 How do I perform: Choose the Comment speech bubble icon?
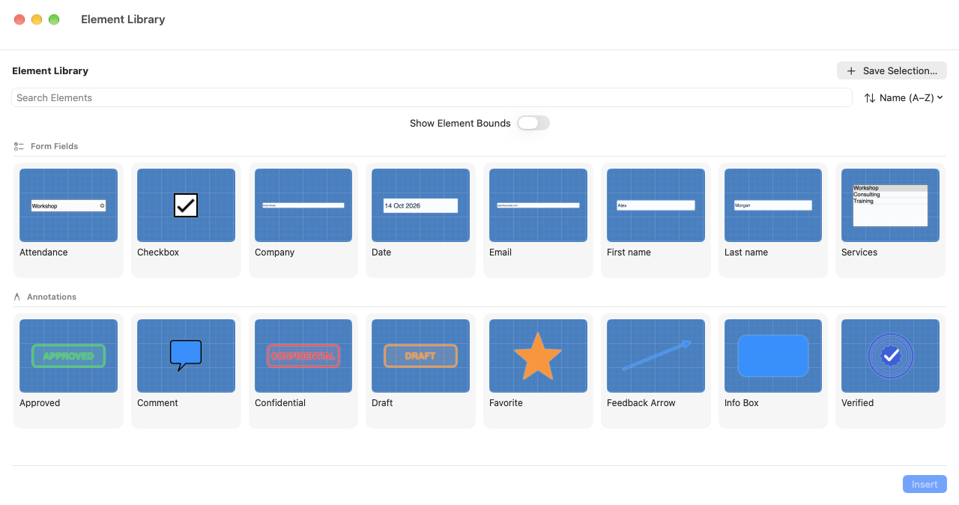[x=186, y=356]
